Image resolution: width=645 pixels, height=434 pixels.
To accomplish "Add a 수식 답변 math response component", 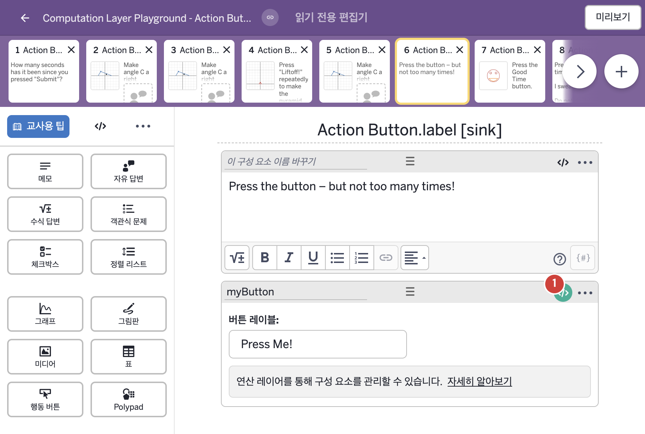I will pyautogui.click(x=45, y=214).
